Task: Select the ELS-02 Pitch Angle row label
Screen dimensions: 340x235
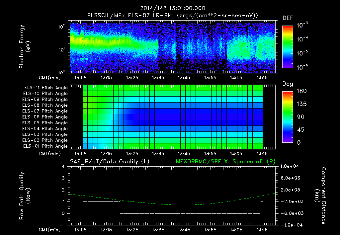Action: point(45,140)
